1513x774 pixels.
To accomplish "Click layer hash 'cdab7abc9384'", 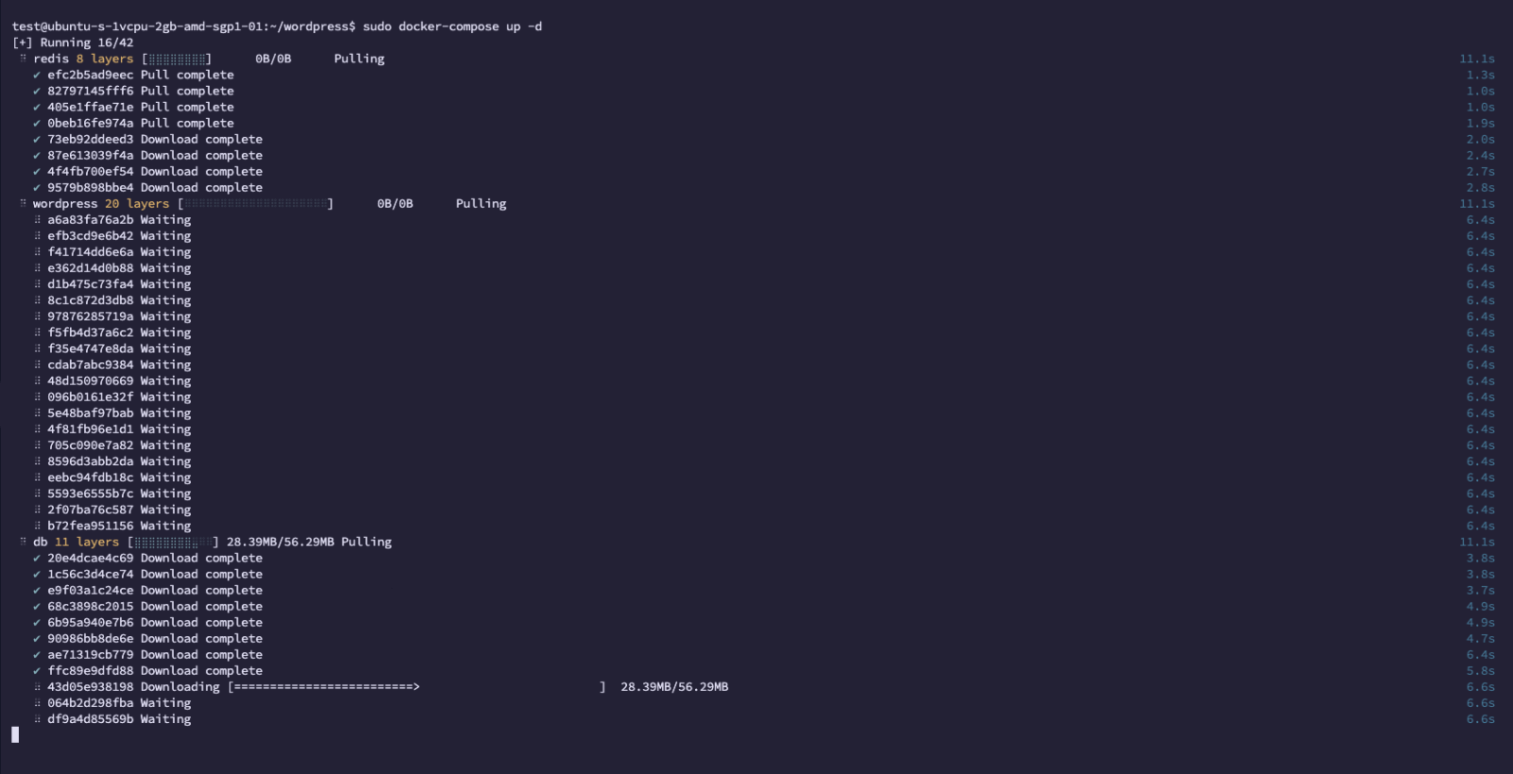I will point(91,365).
